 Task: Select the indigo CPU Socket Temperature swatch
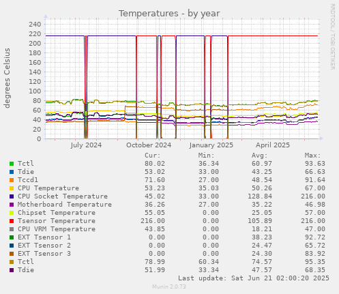[12, 196]
